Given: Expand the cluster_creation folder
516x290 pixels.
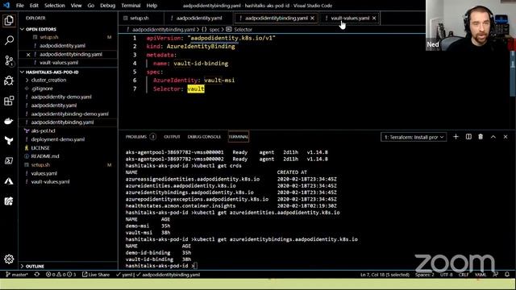Looking at the screenshot, I should coord(48,81).
